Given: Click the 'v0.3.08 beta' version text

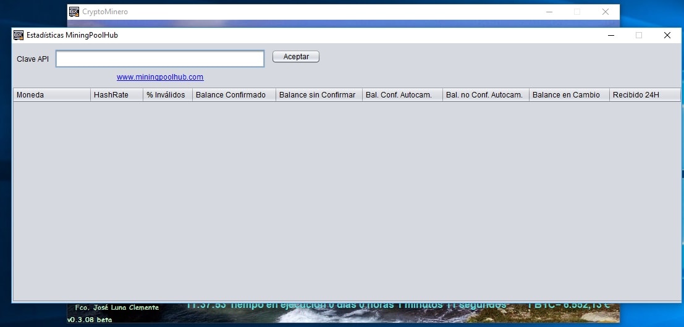Looking at the screenshot, I should point(90,320).
